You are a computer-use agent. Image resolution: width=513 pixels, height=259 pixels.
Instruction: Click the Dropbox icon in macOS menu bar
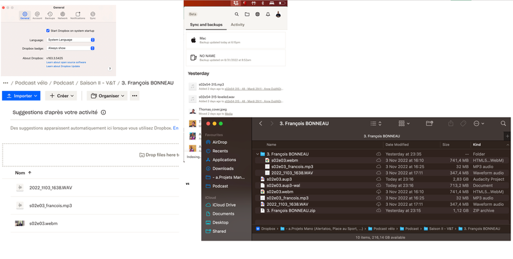236,3
